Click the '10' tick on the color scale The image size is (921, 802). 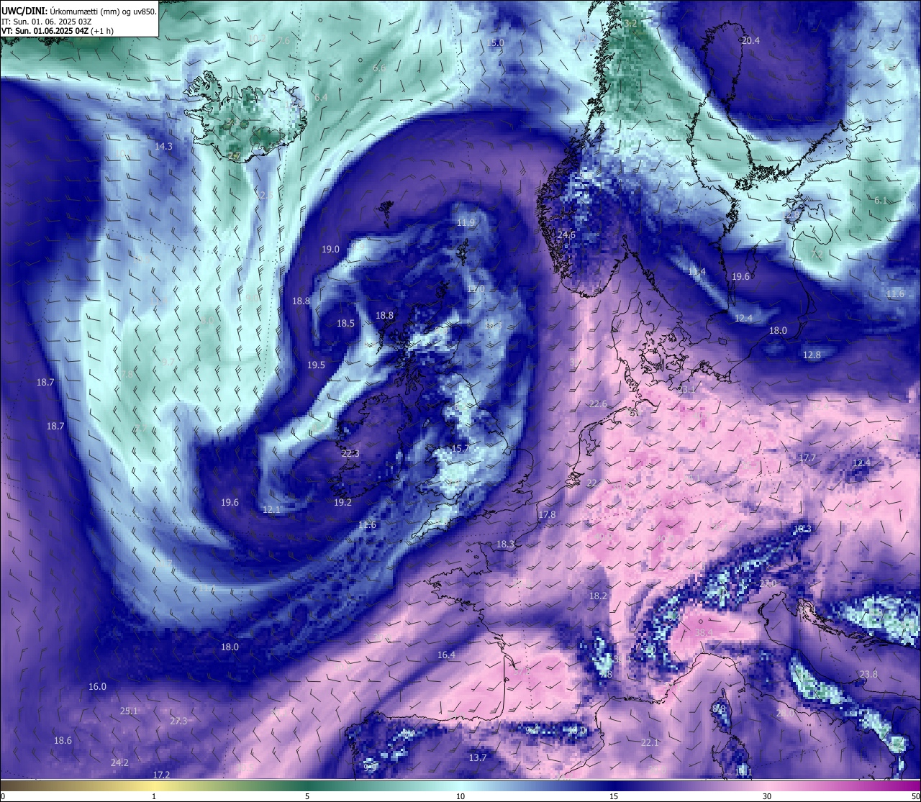pyautogui.click(x=460, y=796)
